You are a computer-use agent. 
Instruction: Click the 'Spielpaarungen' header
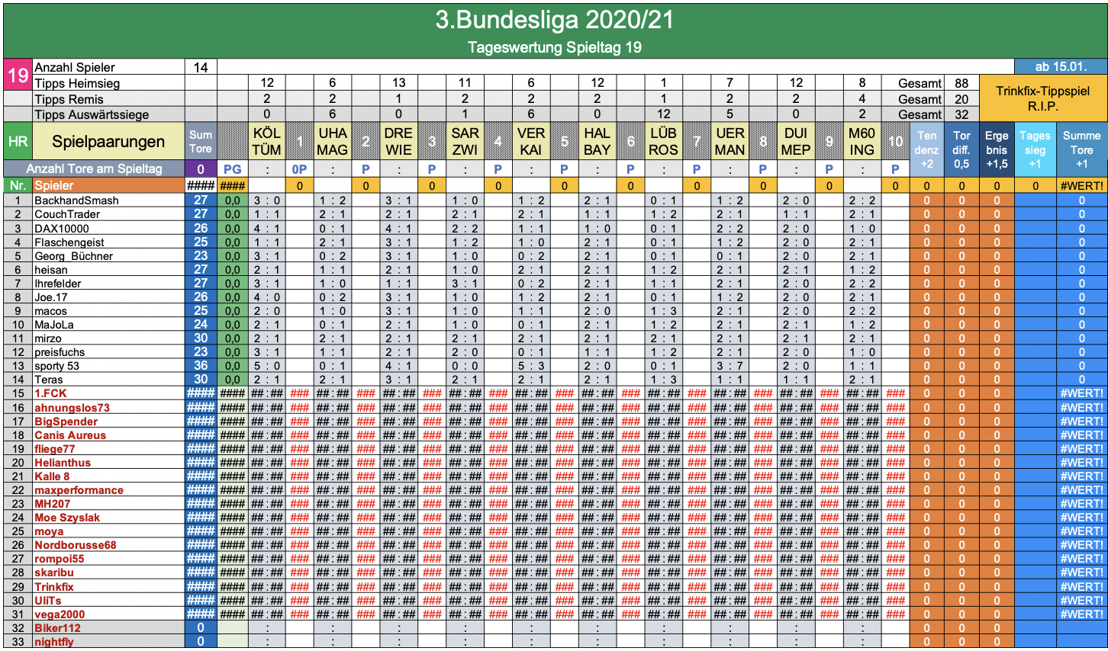108,141
